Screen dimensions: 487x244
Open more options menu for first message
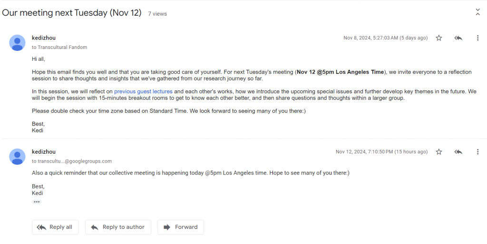point(477,38)
